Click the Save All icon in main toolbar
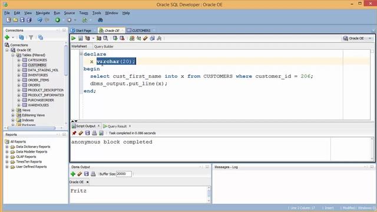 point(29,20)
